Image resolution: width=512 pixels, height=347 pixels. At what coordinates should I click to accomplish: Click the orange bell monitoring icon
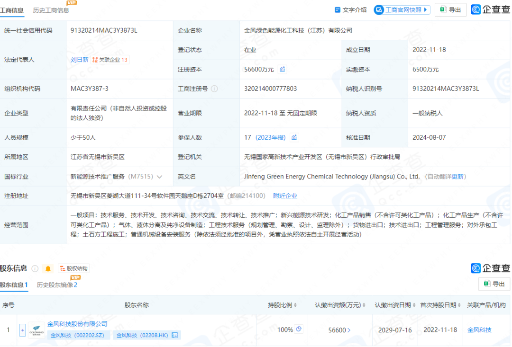click(x=48, y=268)
